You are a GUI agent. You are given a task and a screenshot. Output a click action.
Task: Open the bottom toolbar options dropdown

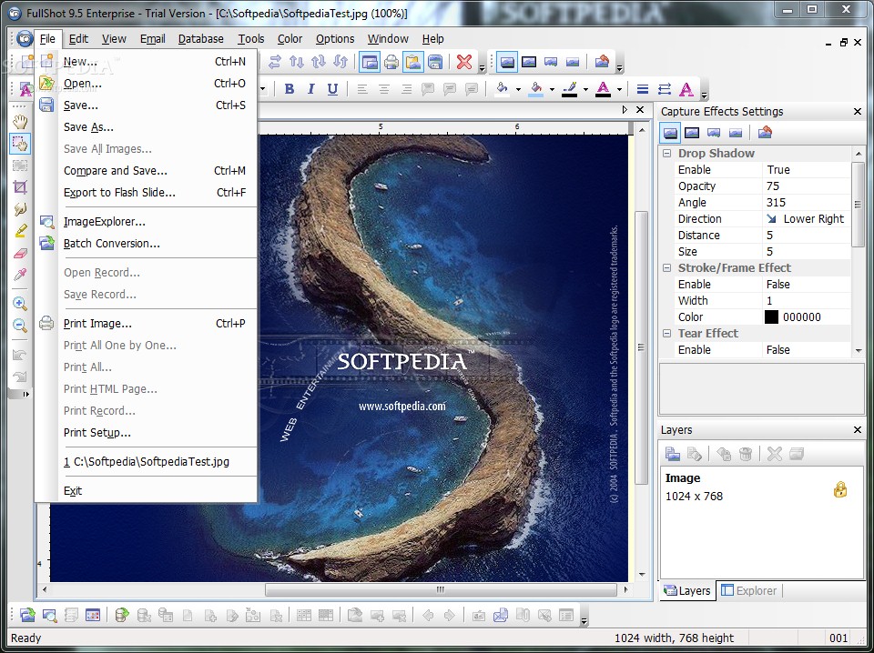(x=584, y=620)
